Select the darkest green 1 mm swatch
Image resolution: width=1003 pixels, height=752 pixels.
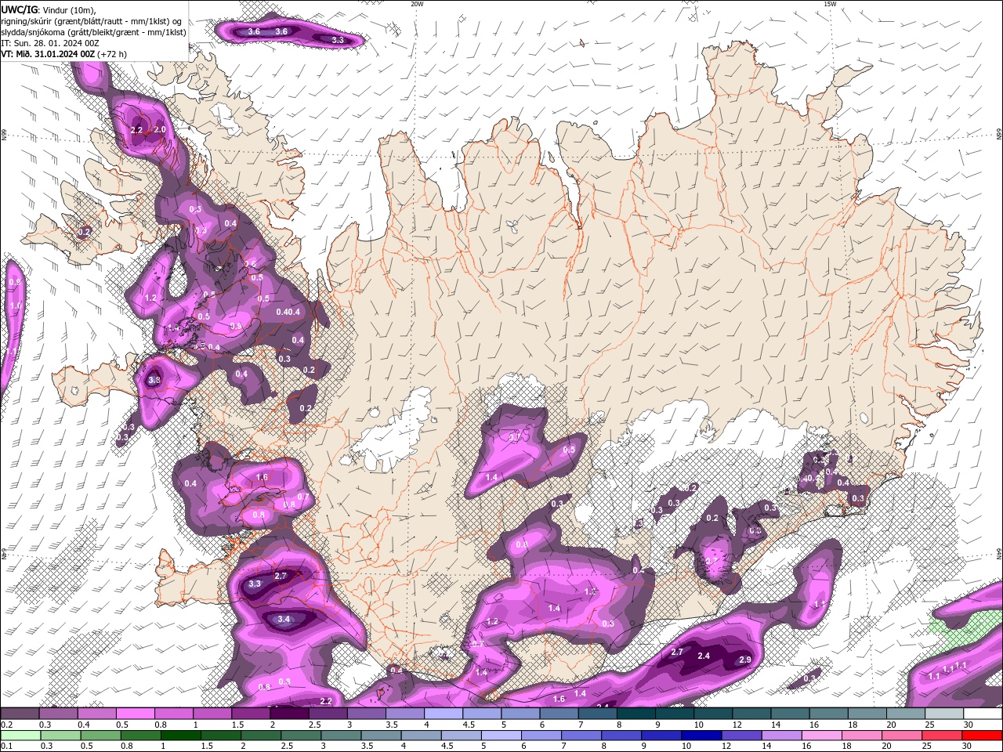(180, 736)
